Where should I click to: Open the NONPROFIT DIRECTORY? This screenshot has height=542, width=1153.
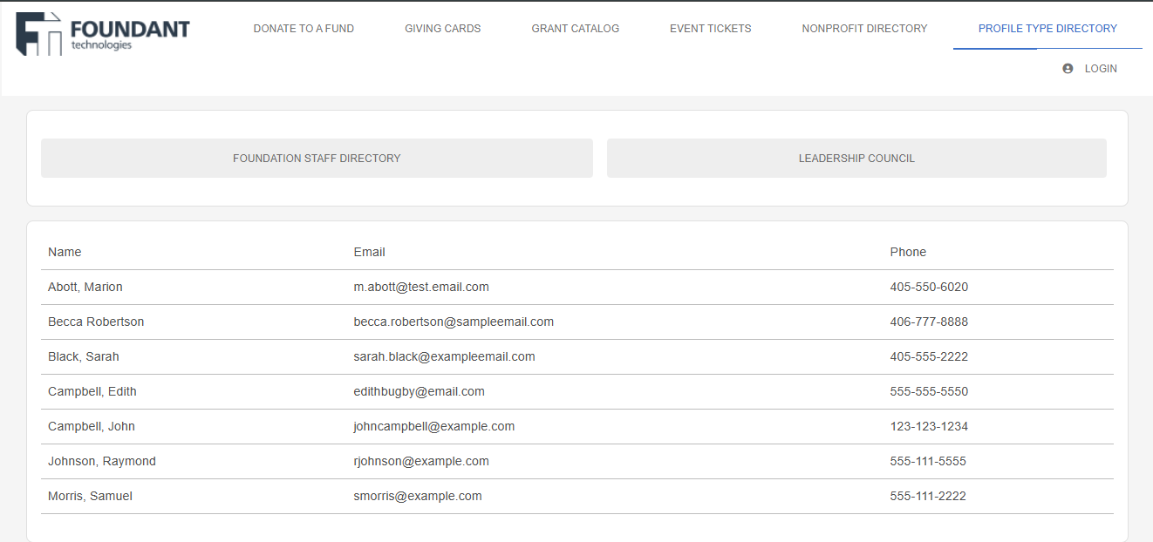864,28
